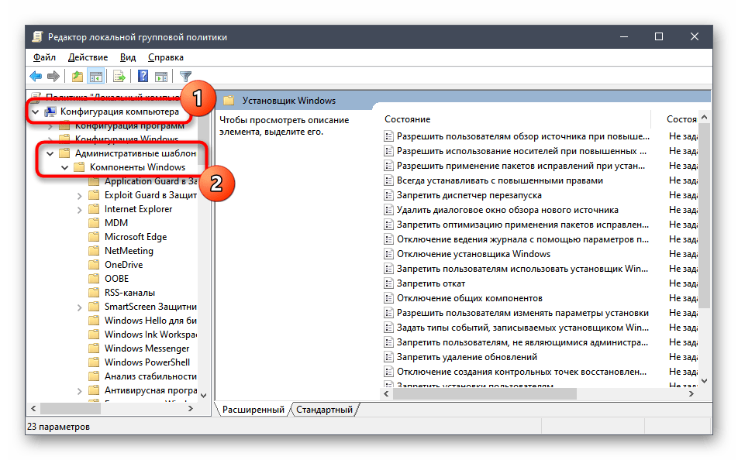Click the Show/Hide action pane icon

point(161,76)
